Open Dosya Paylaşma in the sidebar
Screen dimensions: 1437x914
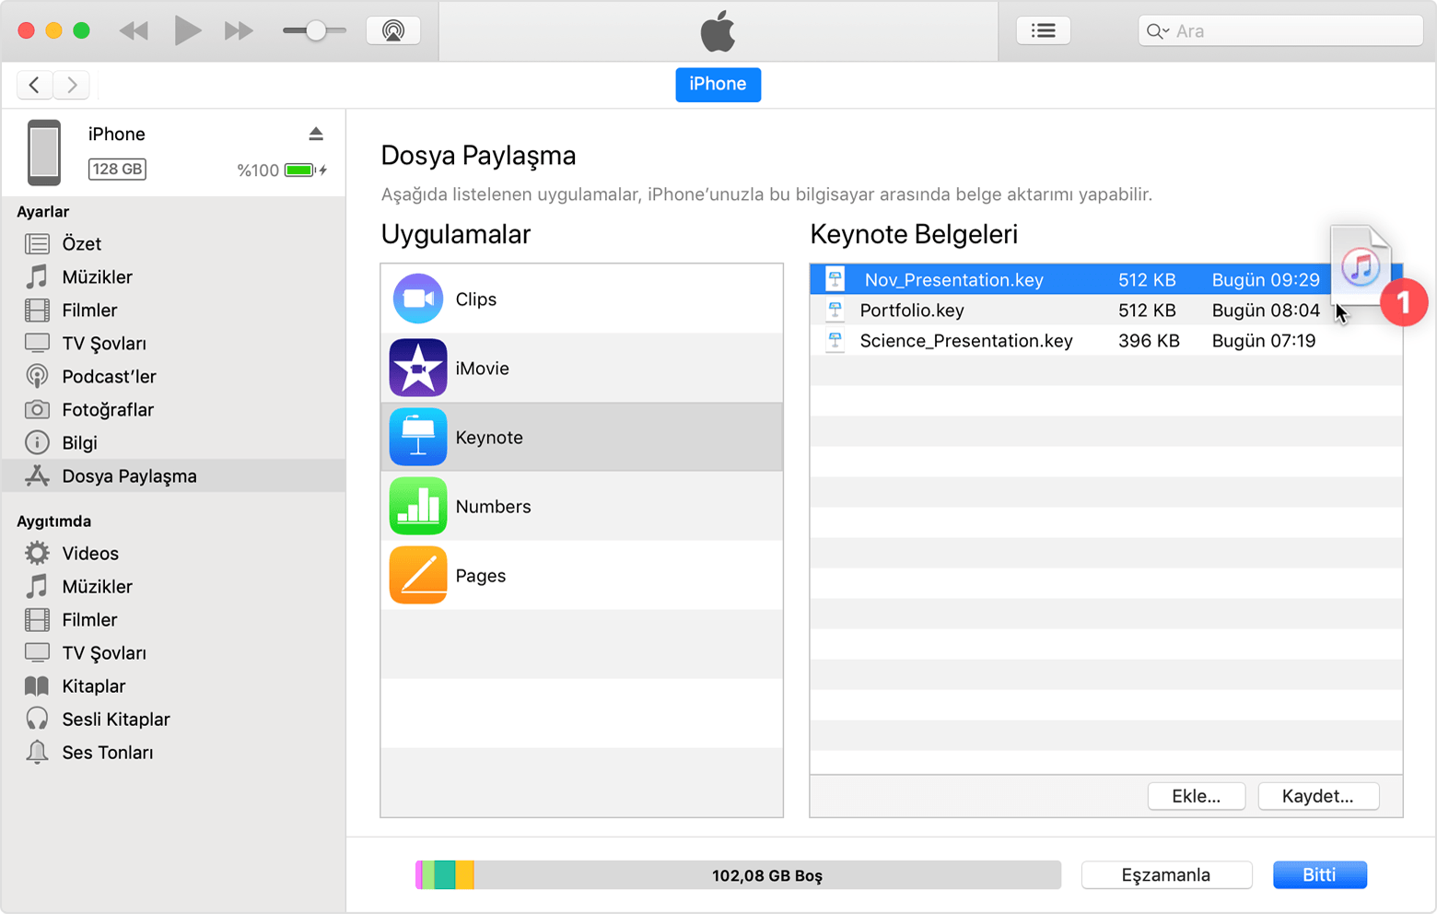point(128,475)
